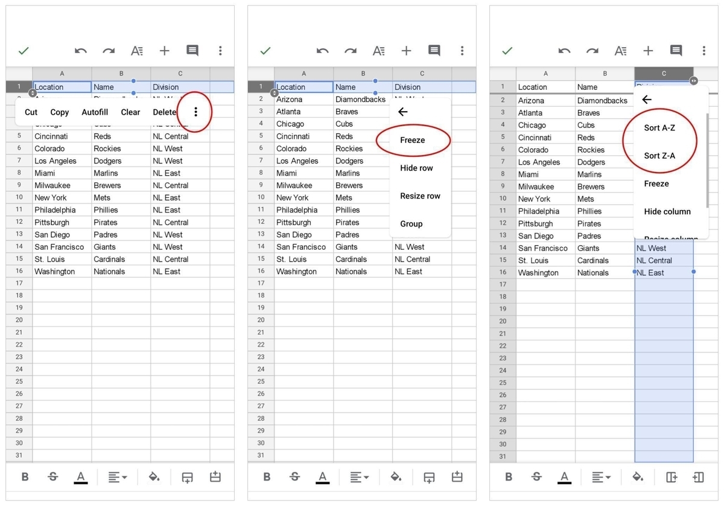
Task: Open the fill color paint bucket icon
Action: coord(154,477)
